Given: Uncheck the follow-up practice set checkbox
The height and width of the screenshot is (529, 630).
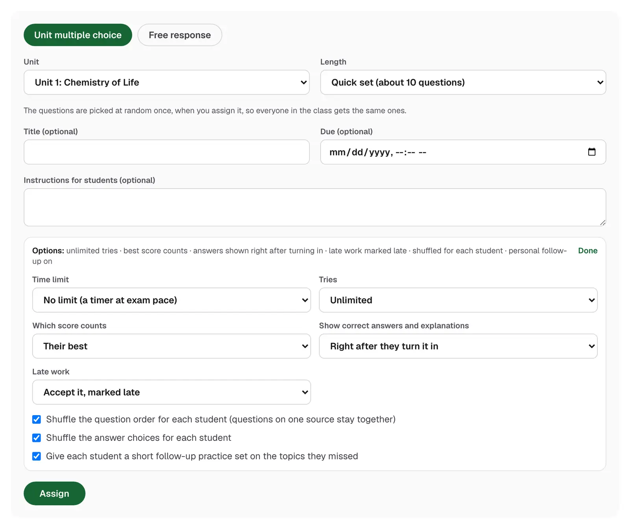Looking at the screenshot, I should [x=37, y=456].
